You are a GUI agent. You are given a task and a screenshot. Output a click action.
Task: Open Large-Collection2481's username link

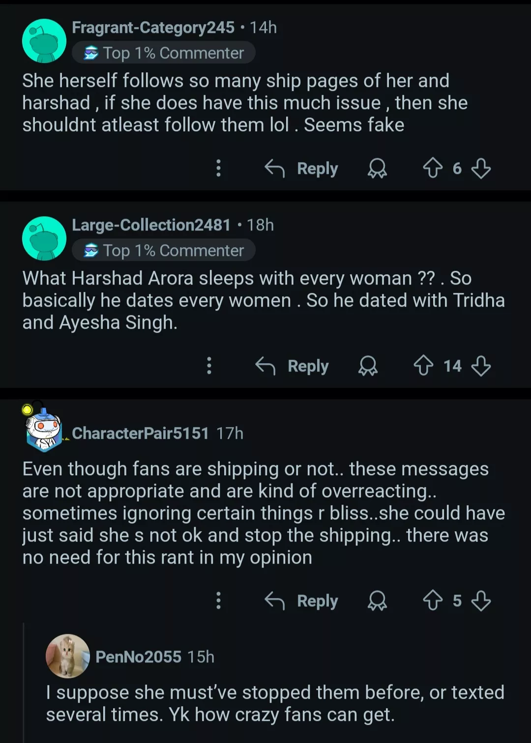151,225
